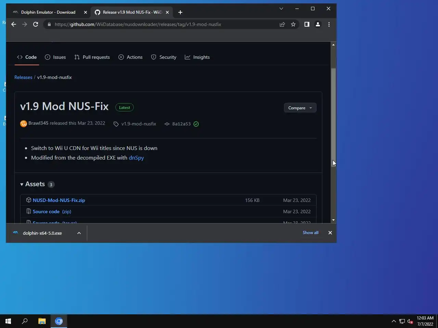Share this page via address bar icon

282,24
